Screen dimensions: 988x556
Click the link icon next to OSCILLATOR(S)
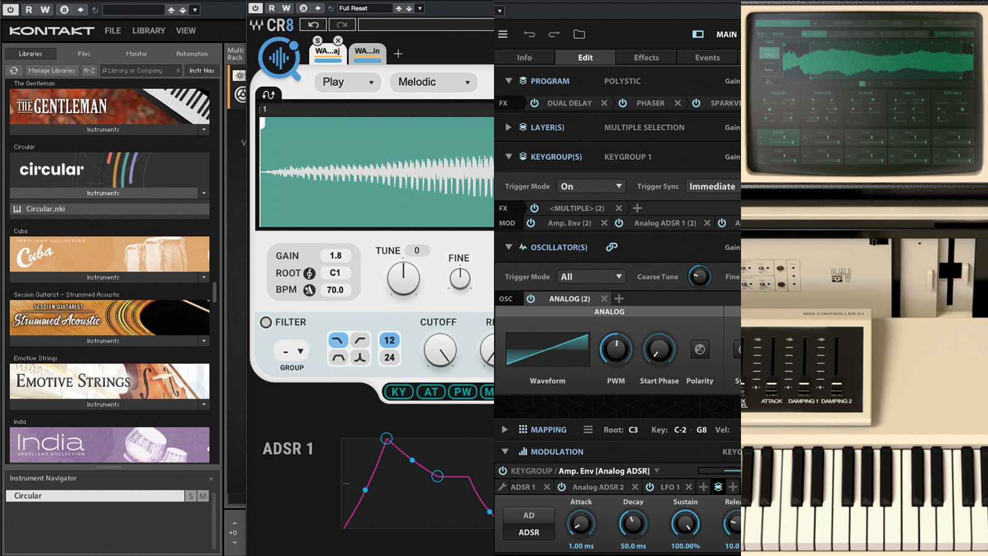pyautogui.click(x=613, y=246)
